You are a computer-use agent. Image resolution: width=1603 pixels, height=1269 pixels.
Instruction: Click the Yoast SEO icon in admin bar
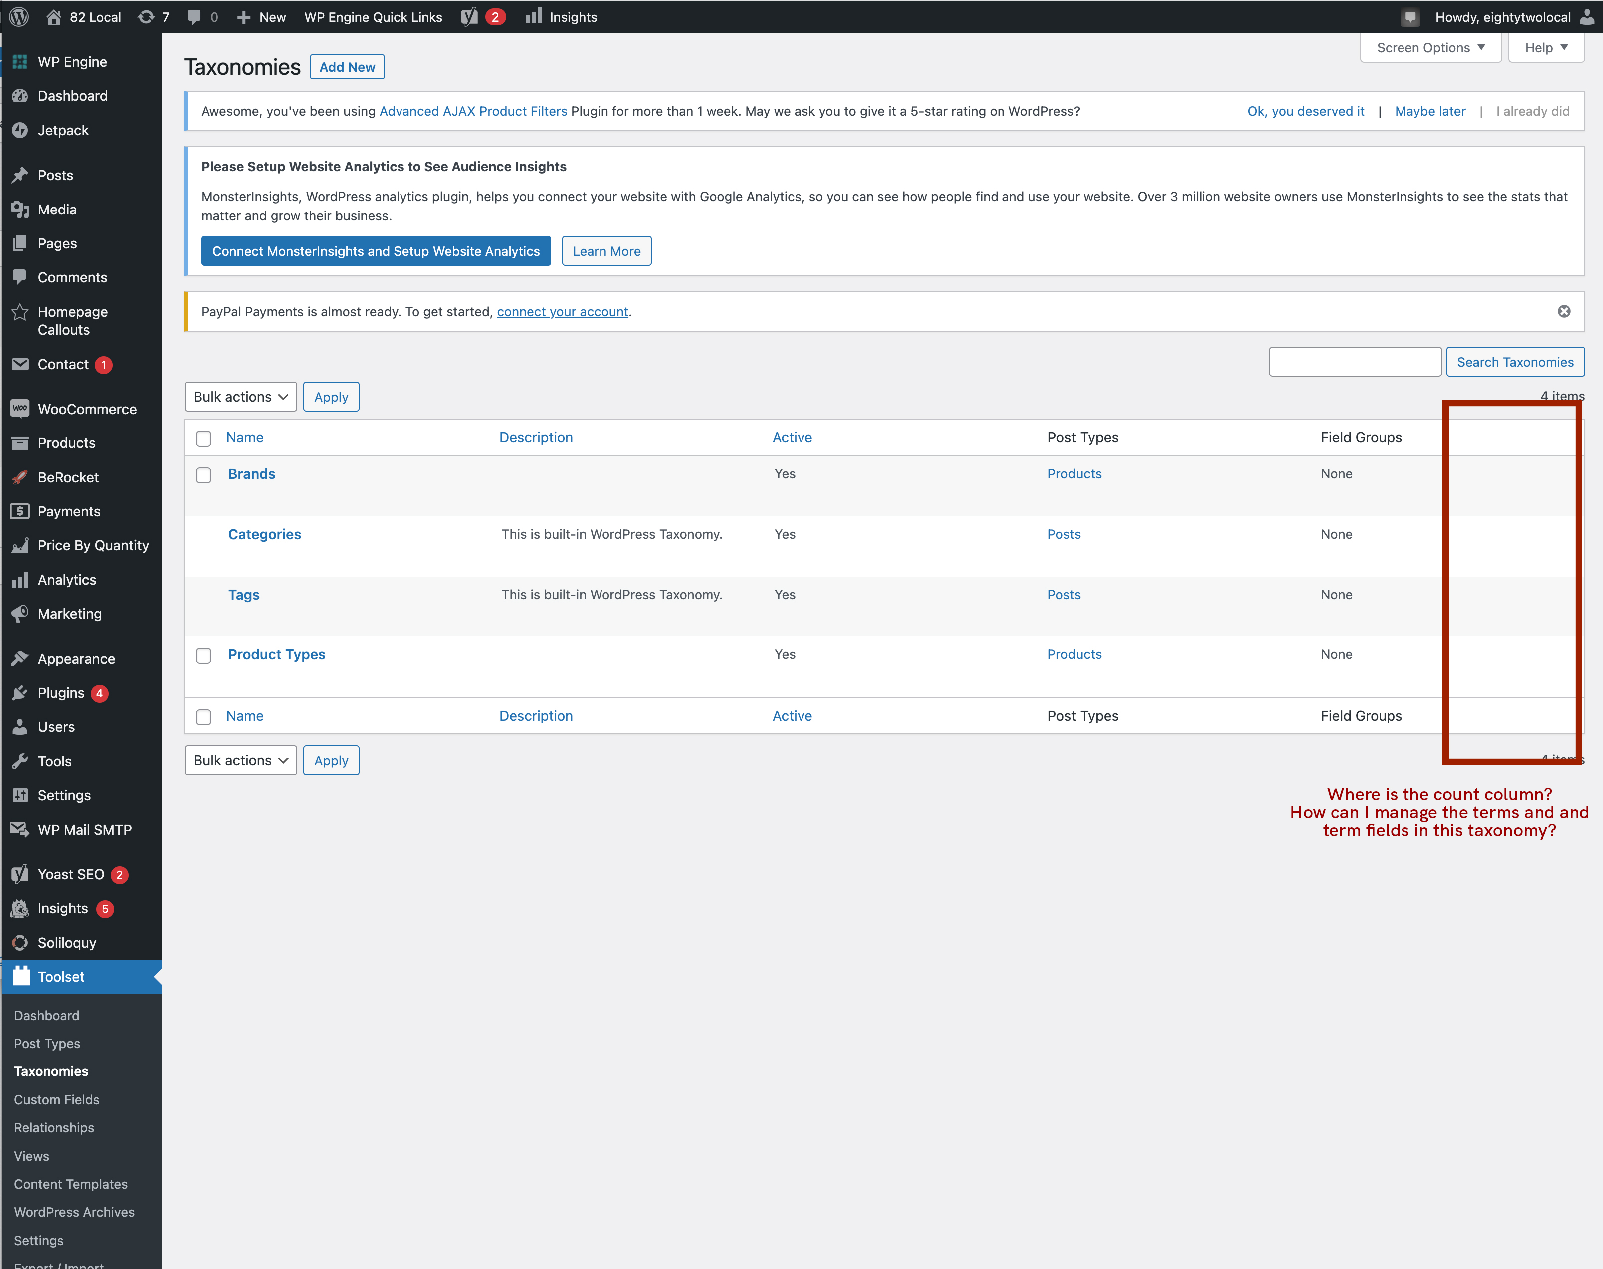[469, 16]
